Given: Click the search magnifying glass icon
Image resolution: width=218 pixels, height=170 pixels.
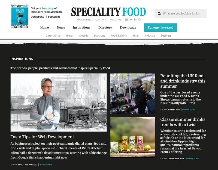Looking at the screenshot, I should point(159,14).
